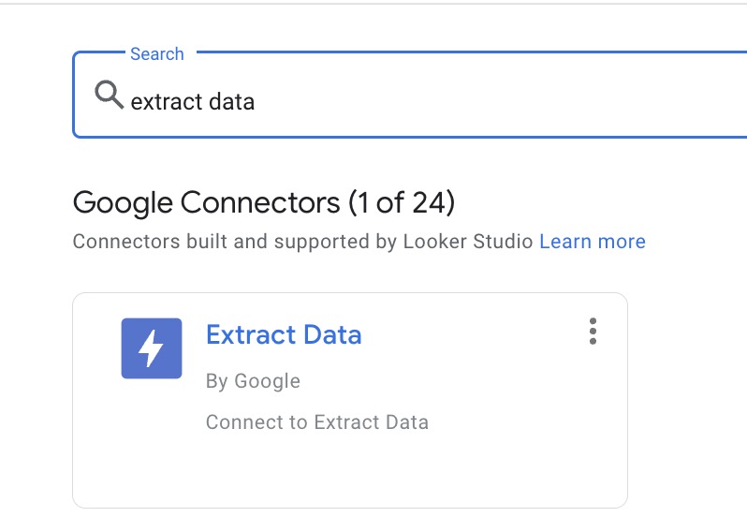The height and width of the screenshot is (532, 747).
Task: Open the three-dot menu on Extract Data card
Action: pyautogui.click(x=593, y=332)
